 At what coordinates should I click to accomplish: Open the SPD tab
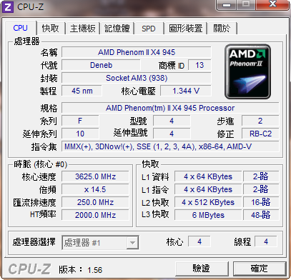point(149,29)
